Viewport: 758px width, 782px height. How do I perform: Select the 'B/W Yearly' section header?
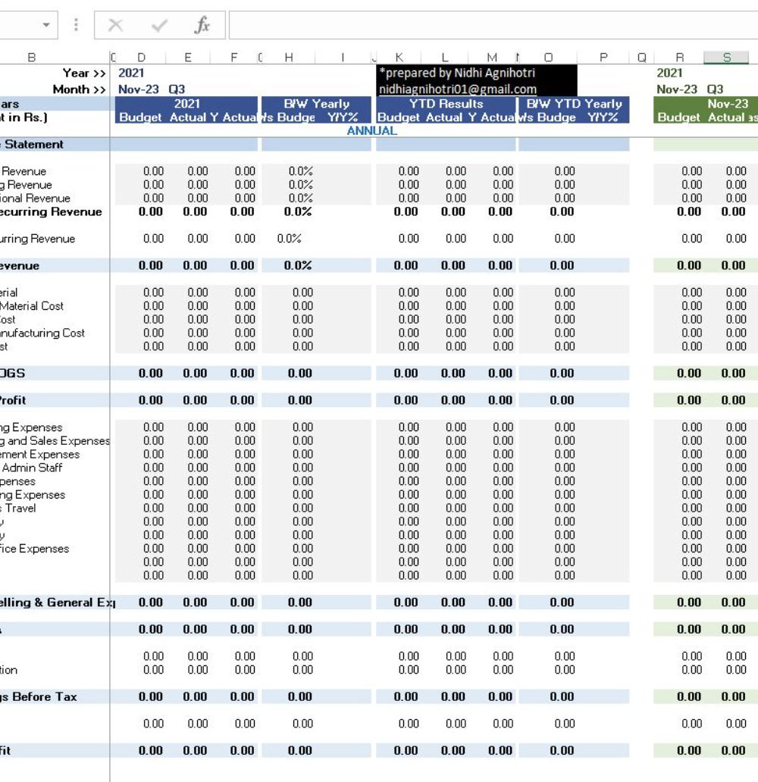point(316,104)
